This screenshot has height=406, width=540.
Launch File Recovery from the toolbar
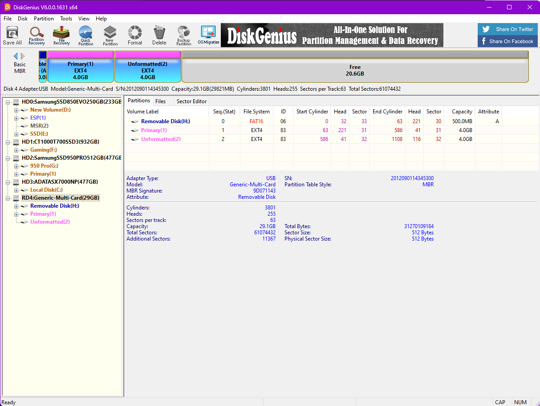[61, 35]
